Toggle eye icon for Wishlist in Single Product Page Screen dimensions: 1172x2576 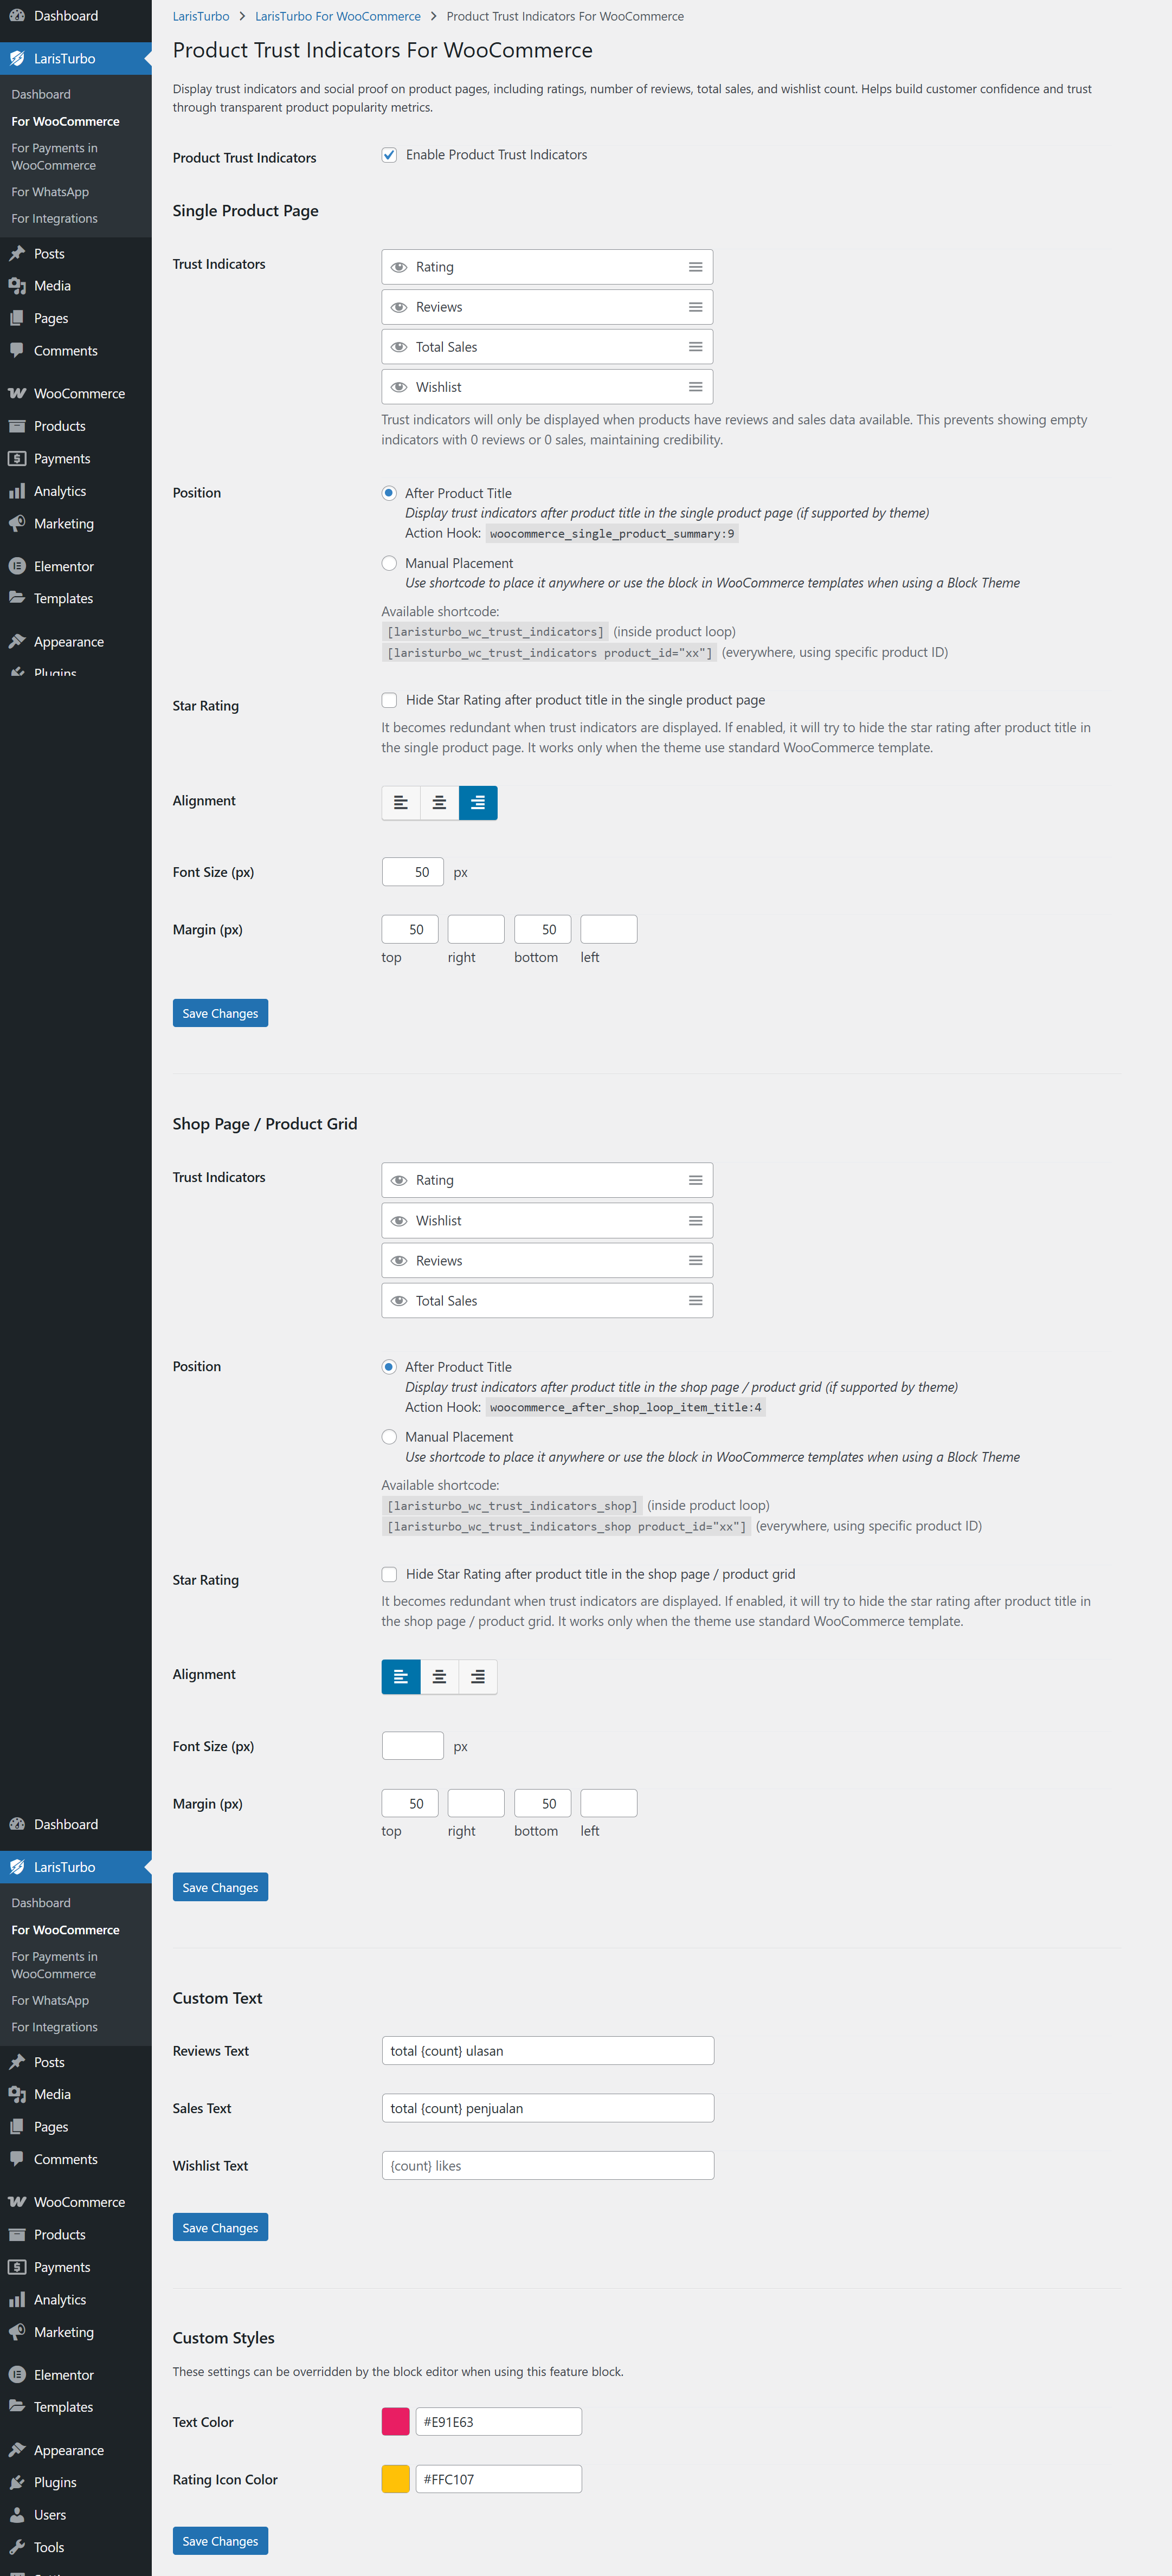click(399, 387)
